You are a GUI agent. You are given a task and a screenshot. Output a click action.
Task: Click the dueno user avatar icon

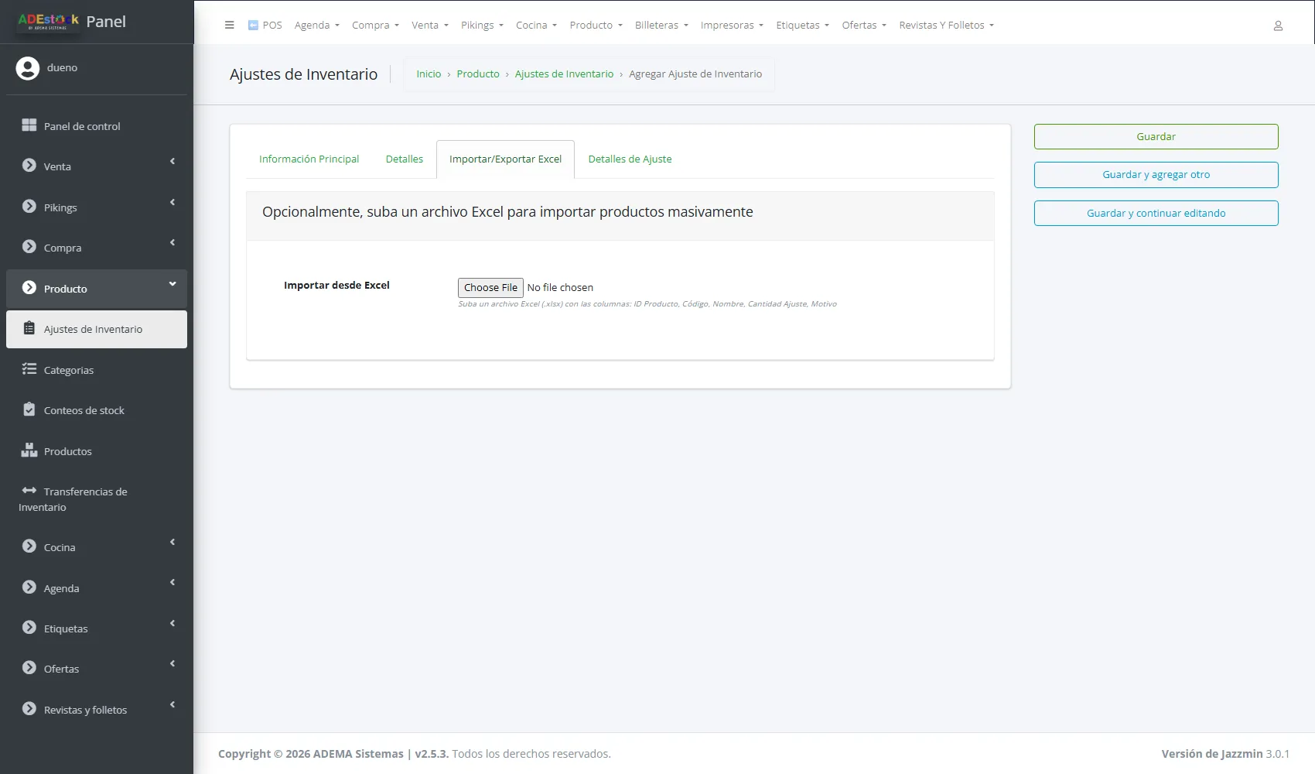pyautogui.click(x=28, y=68)
